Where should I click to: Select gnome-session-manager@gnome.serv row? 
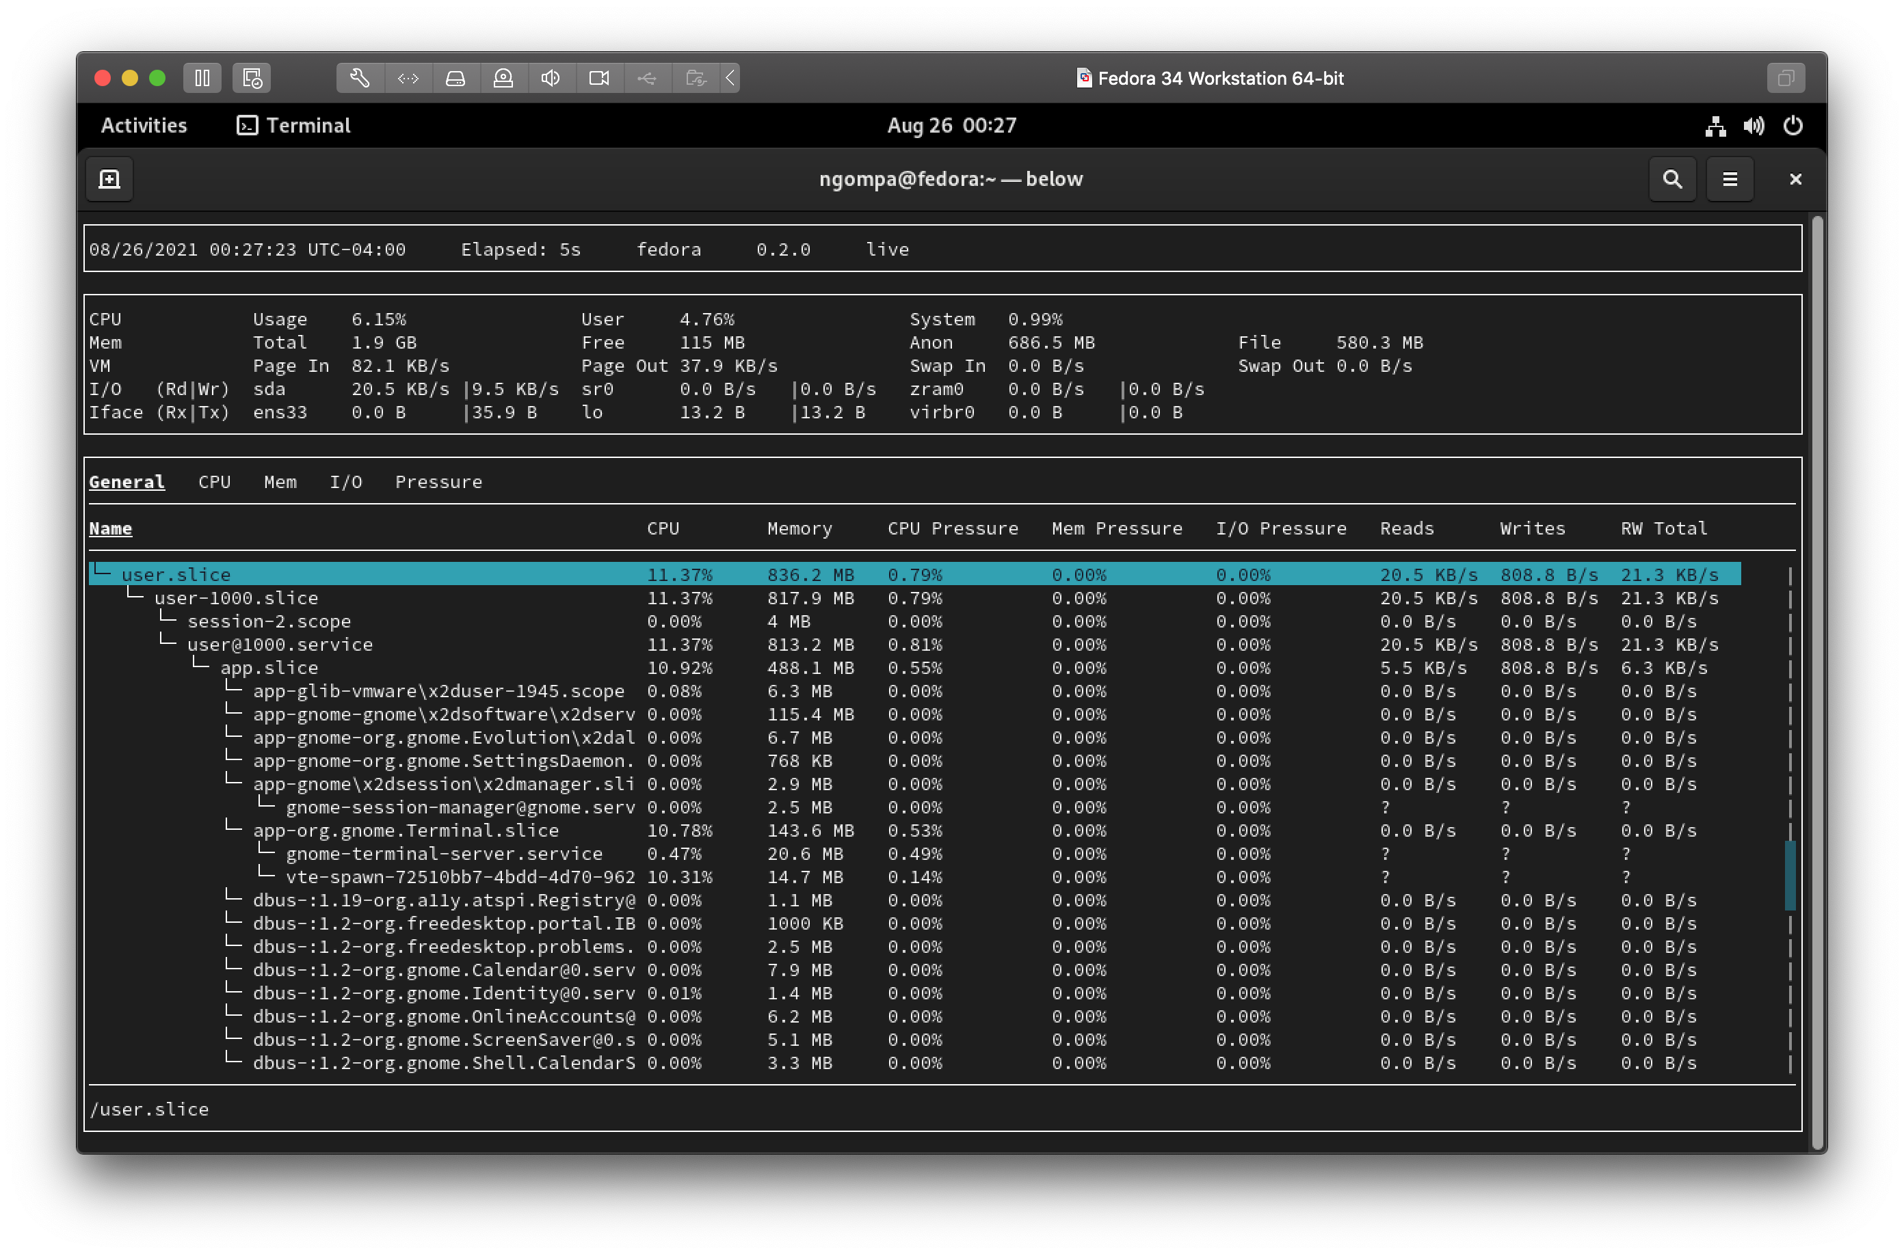pyautogui.click(x=914, y=807)
